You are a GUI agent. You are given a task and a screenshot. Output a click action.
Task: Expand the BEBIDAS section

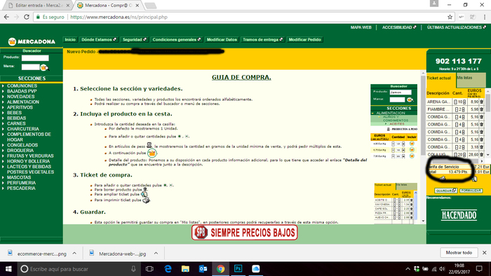pyautogui.click(x=16, y=118)
